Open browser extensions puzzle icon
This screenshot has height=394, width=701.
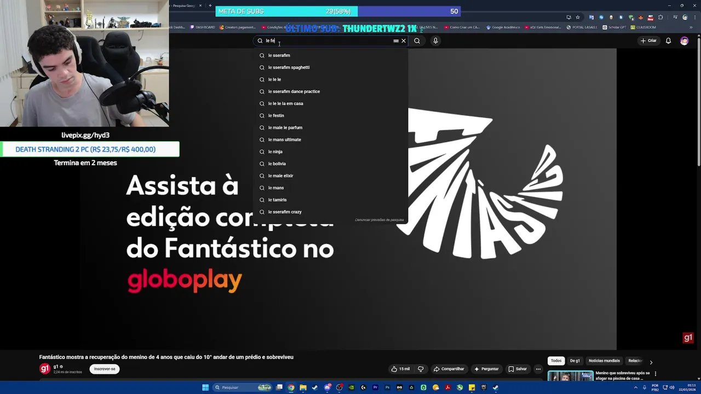(660, 17)
